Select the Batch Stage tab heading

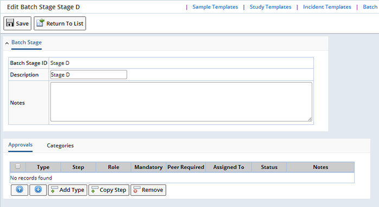coord(27,42)
